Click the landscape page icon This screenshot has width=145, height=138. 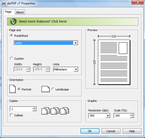[46, 89]
